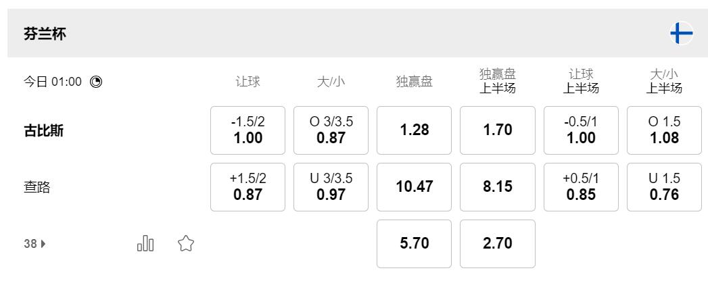Choose the full-time draw odds 5.70
The width and height of the screenshot is (708, 281).
pyautogui.click(x=415, y=244)
